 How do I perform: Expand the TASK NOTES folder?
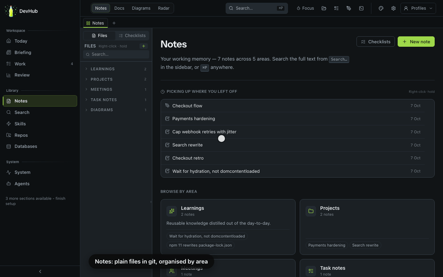pyautogui.click(x=116, y=100)
